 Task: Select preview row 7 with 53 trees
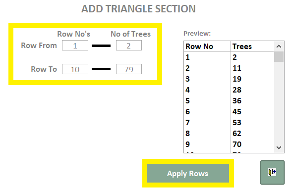coord(229,123)
